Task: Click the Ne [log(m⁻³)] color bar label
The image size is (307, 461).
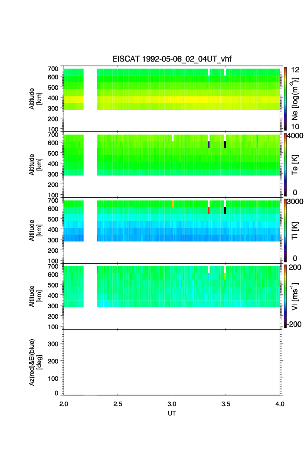Action: pos(295,98)
